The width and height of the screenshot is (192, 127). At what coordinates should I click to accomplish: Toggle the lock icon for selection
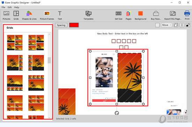click(x=188, y=25)
